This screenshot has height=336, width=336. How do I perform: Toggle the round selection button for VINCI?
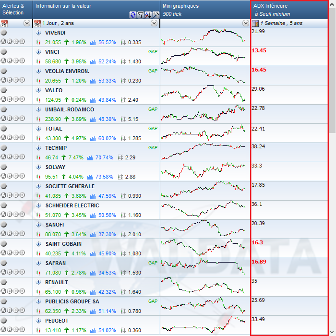[4, 52]
